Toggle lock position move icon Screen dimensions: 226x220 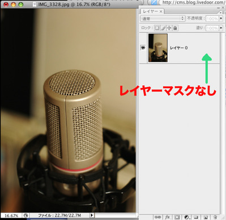coord(169,28)
